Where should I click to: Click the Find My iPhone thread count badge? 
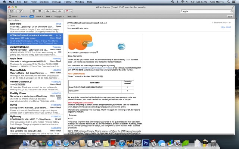59,98
